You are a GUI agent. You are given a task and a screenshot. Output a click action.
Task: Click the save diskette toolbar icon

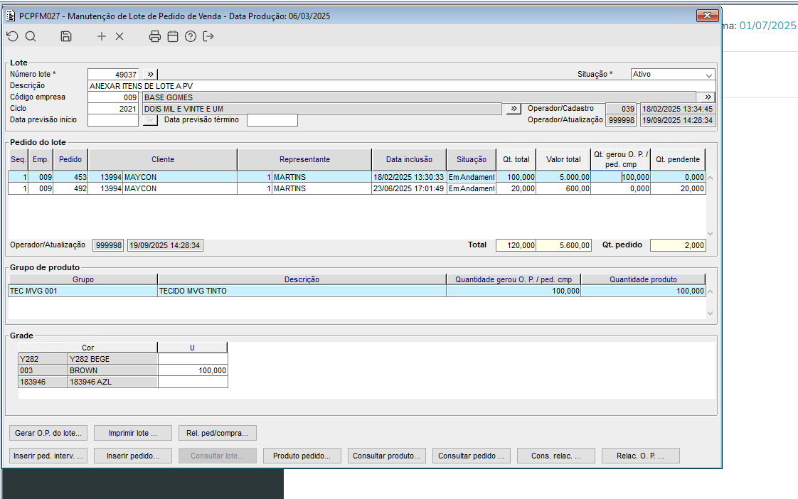[x=66, y=36]
